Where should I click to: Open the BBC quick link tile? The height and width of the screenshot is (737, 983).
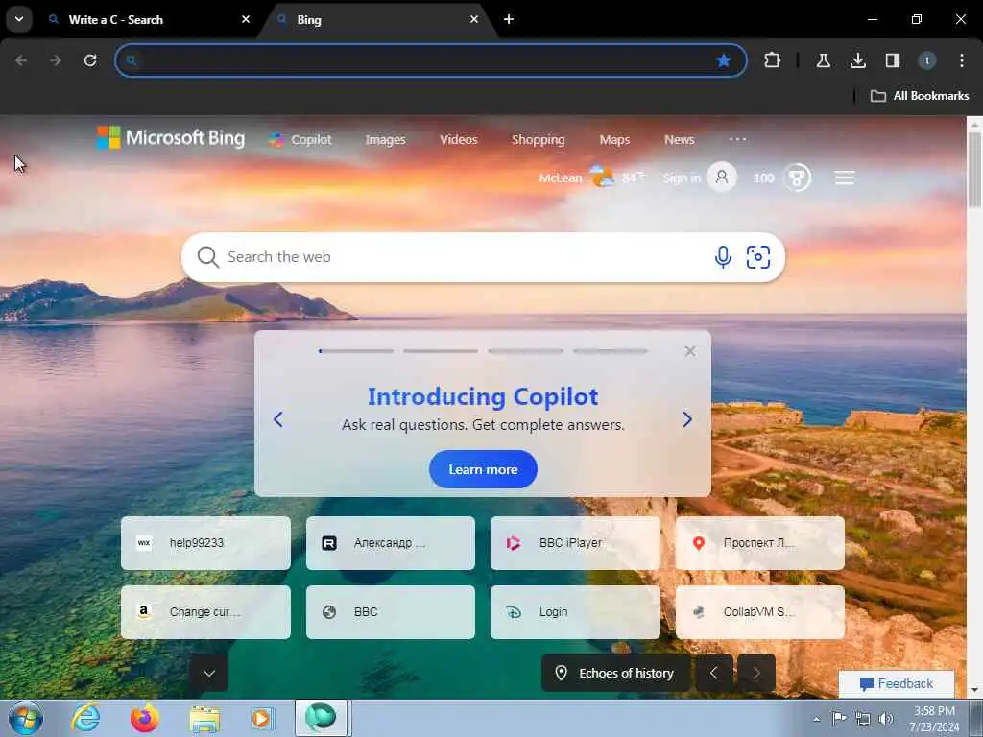[x=391, y=612]
